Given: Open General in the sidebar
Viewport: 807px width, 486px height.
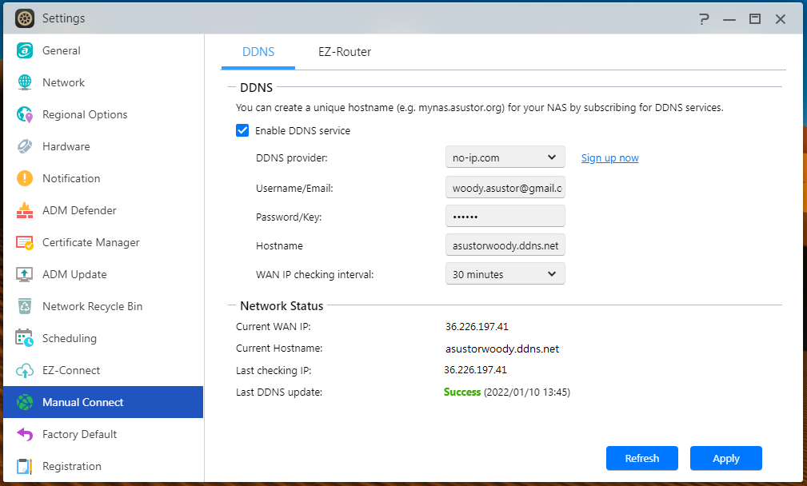Looking at the screenshot, I should pos(103,50).
